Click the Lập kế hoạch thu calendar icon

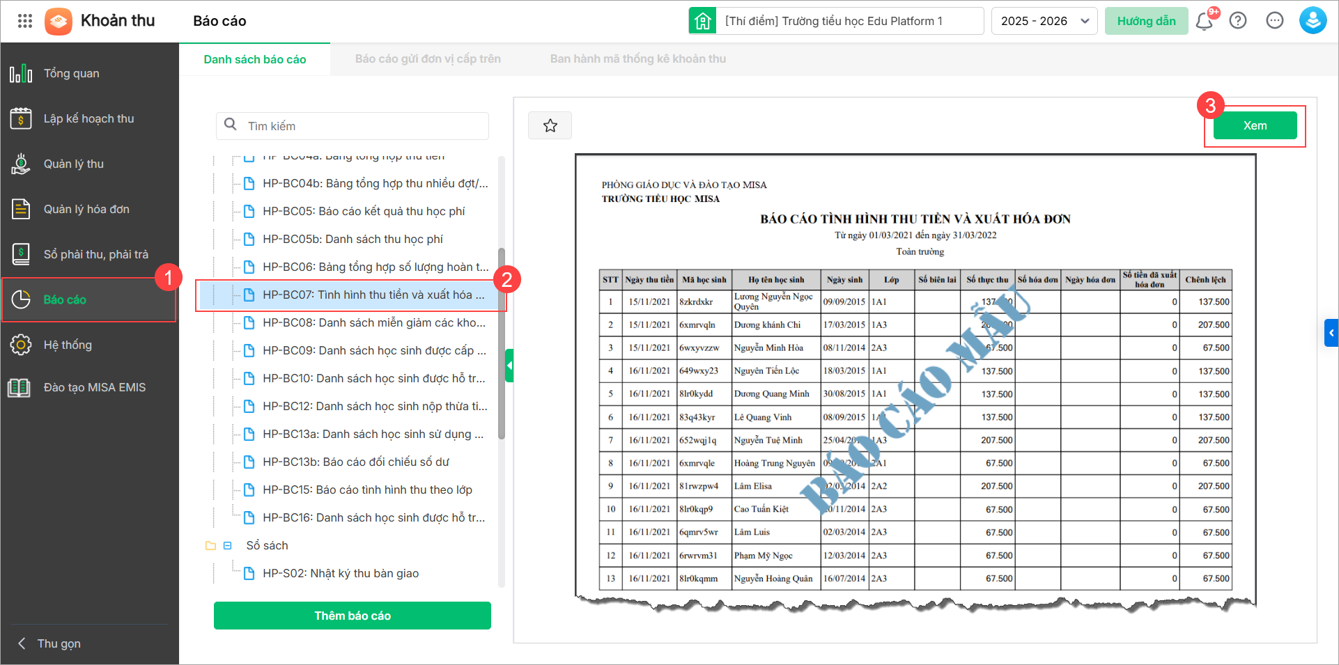[x=21, y=118]
